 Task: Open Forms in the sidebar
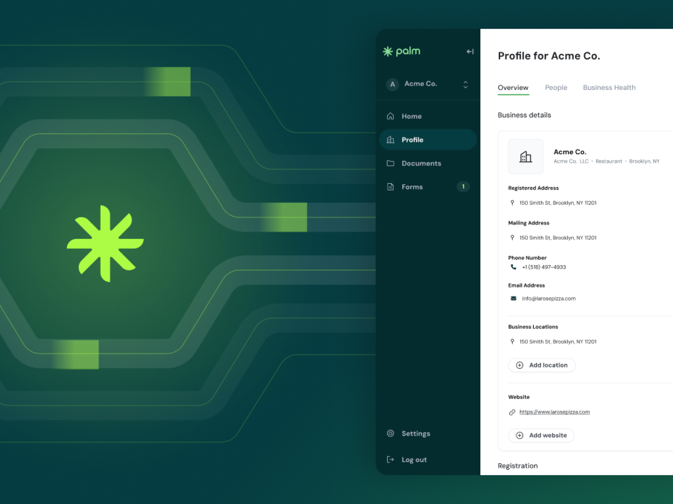pyautogui.click(x=428, y=187)
